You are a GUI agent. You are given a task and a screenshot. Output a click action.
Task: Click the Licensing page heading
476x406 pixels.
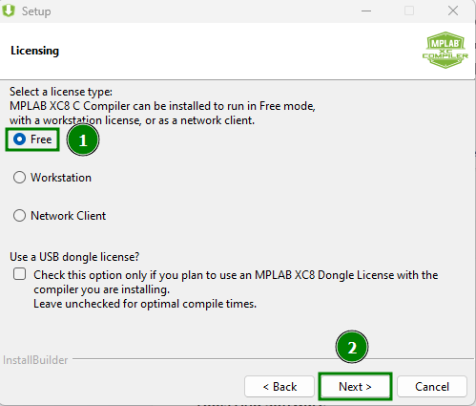[x=34, y=51]
